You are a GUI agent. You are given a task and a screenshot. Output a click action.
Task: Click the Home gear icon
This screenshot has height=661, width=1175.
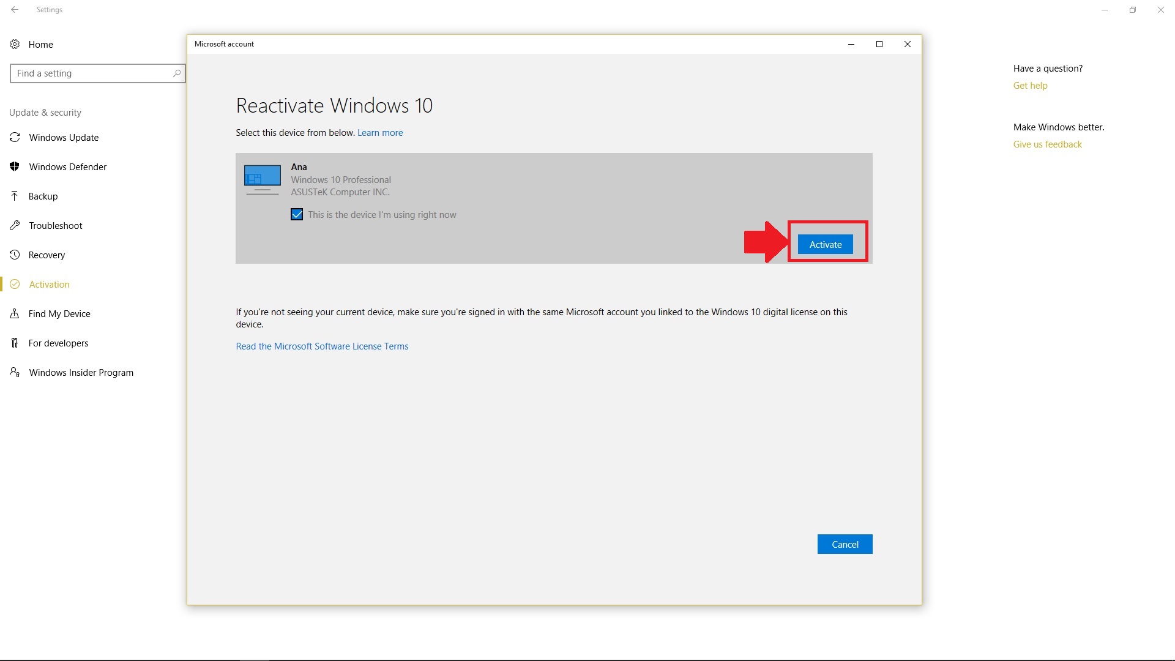pyautogui.click(x=15, y=44)
